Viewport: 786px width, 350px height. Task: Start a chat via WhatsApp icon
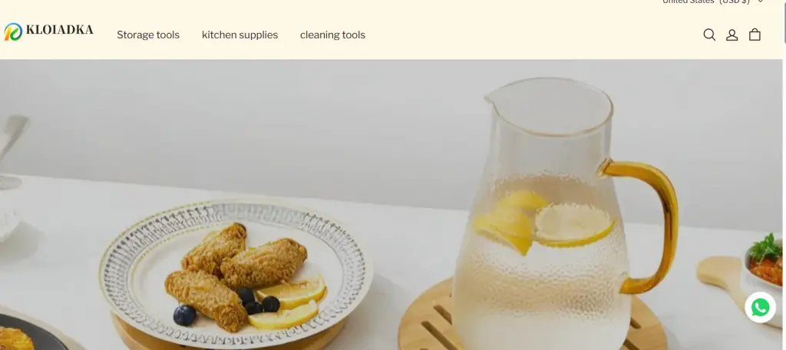[x=761, y=307]
